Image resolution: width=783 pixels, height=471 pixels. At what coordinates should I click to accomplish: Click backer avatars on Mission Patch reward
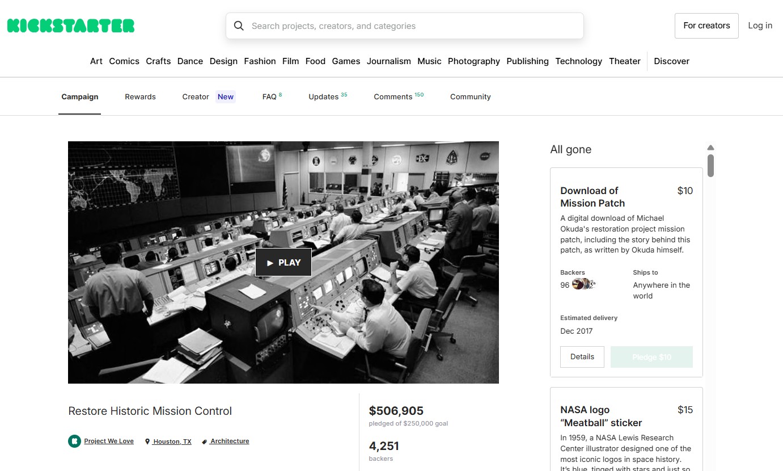coord(584,285)
